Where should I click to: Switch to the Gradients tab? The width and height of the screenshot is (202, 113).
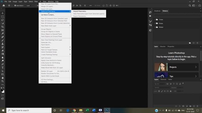[x=157, y=11]
